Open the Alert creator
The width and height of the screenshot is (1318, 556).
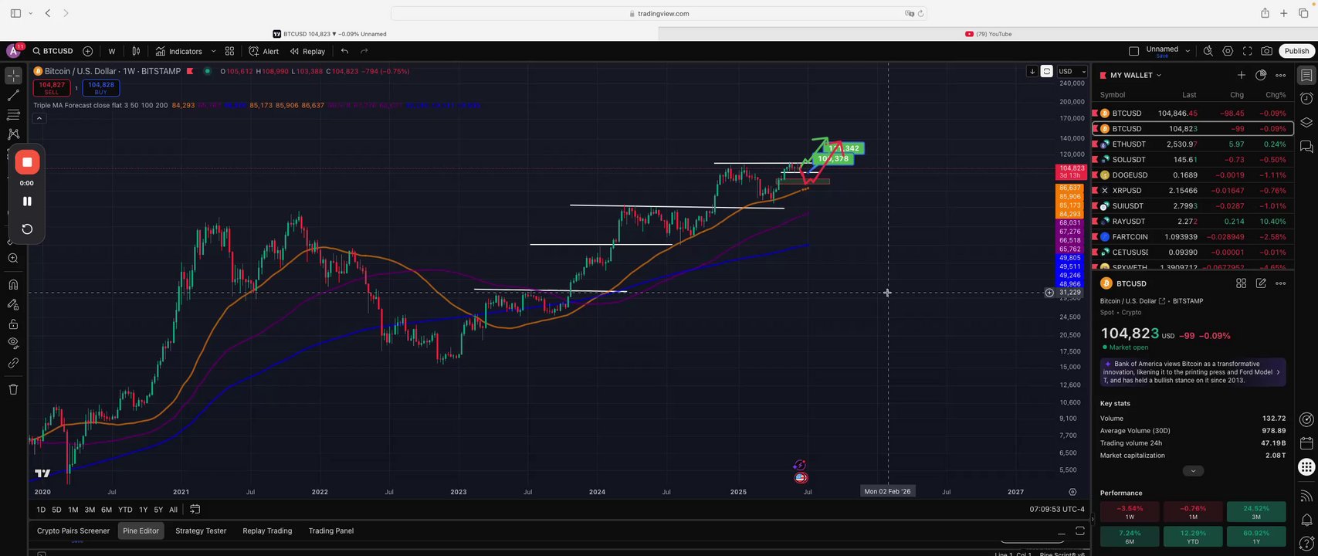pos(264,51)
